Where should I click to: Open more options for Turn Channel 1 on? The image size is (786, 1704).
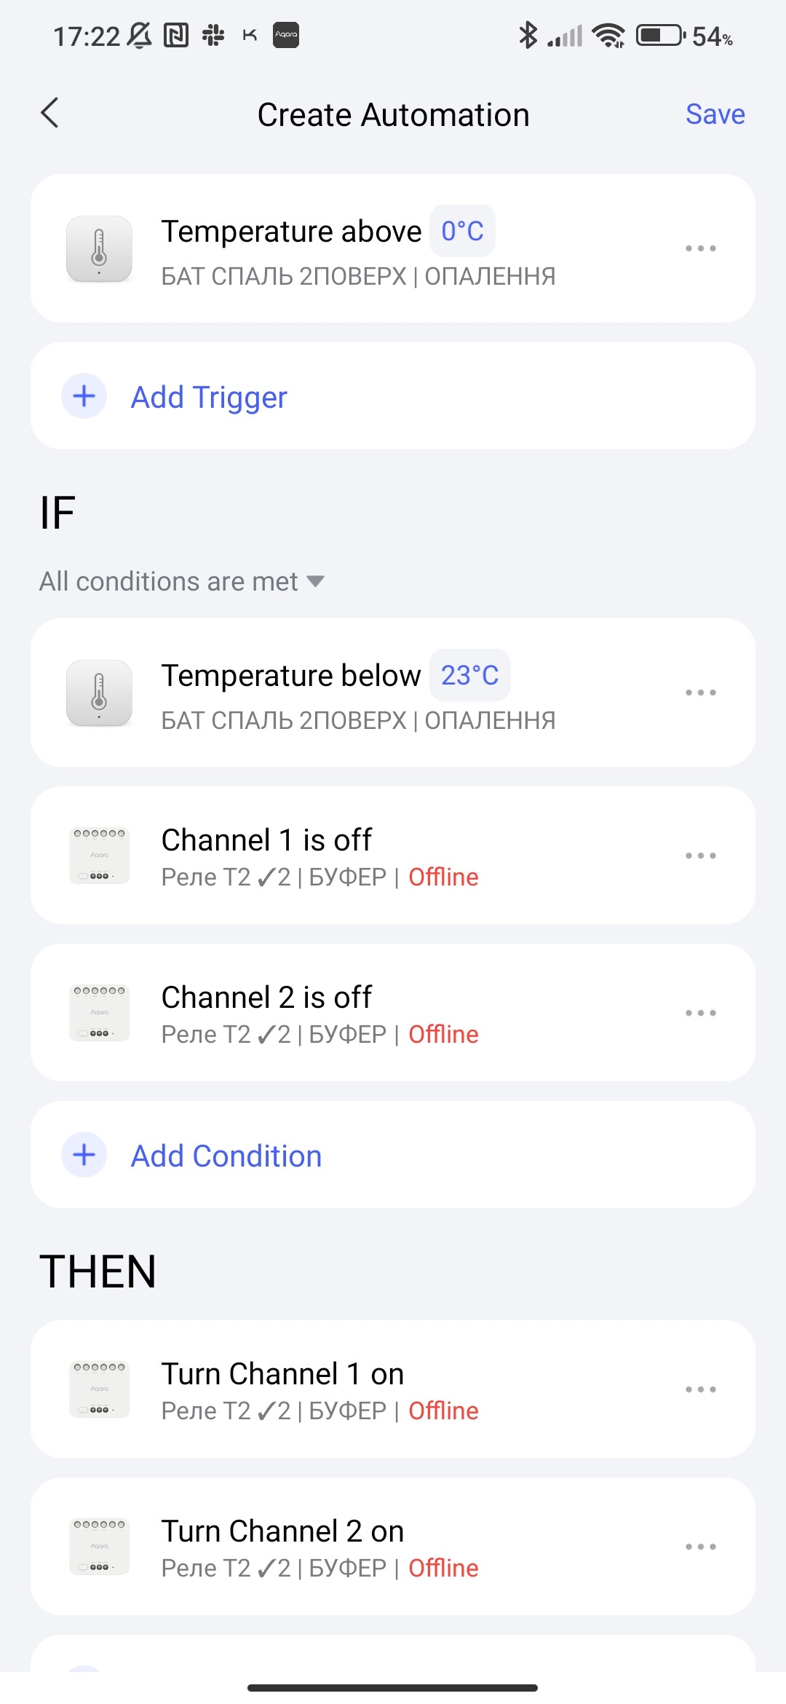(x=700, y=1389)
